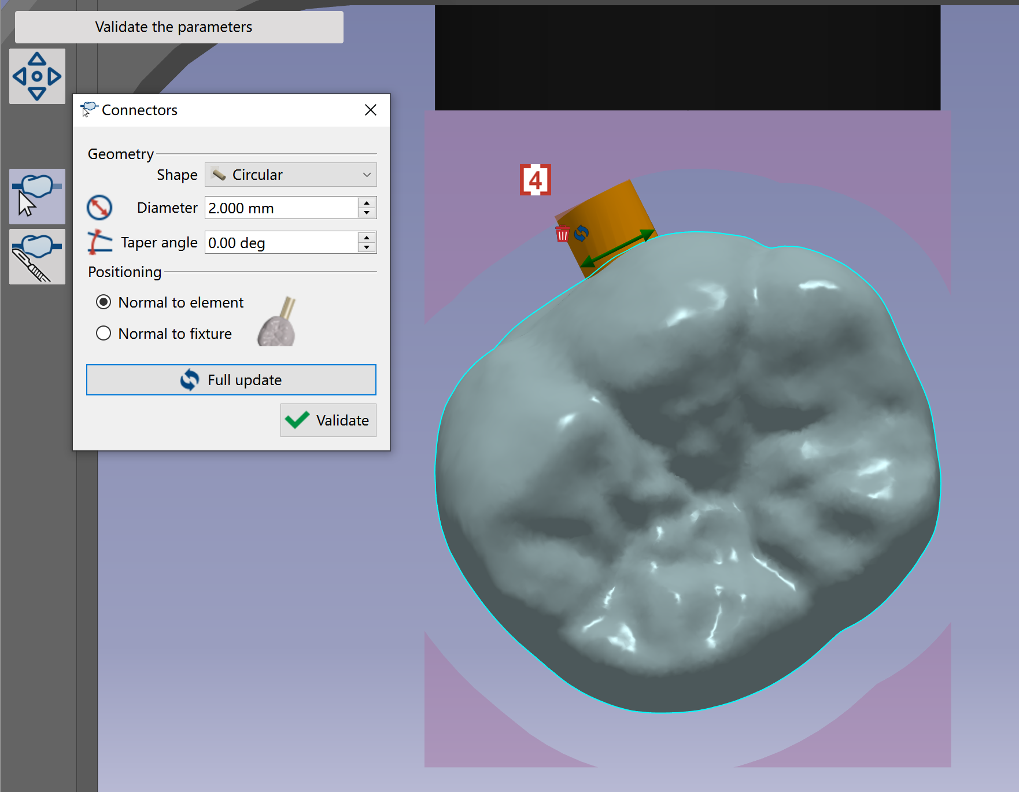1019x792 pixels.
Task: Select Normal to element radio button
Action: tap(104, 302)
